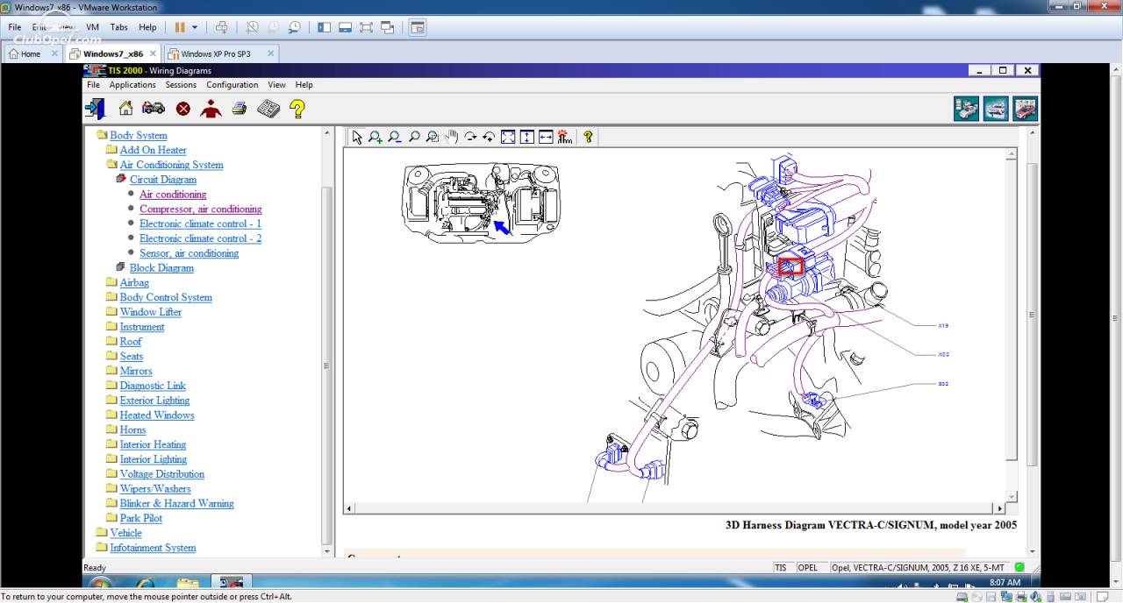Click the VMware pause button
The height and width of the screenshot is (603, 1123).
coord(180,27)
